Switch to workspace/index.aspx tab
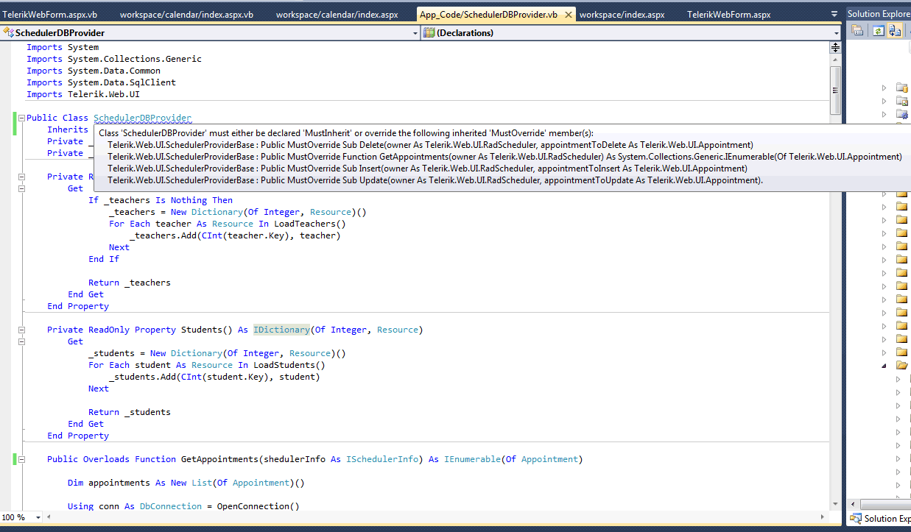 coord(622,15)
